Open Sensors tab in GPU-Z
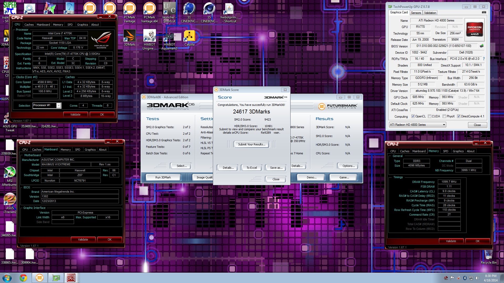 pyautogui.click(x=416, y=13)
